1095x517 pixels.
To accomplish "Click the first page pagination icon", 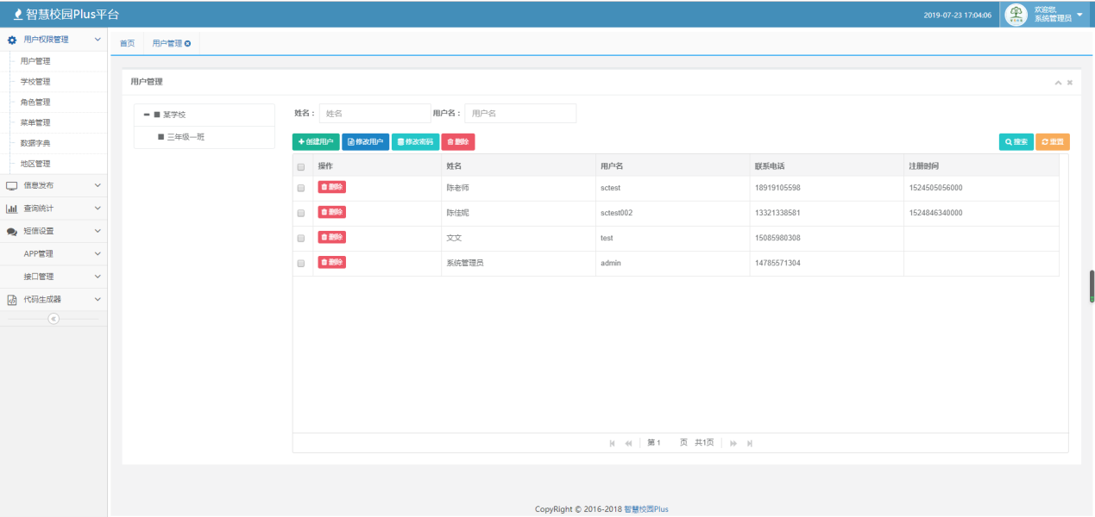I will 612,443.
